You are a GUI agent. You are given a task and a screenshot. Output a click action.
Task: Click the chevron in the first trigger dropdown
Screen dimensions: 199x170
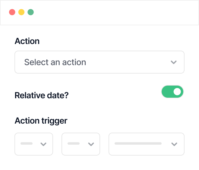[43, 144]
